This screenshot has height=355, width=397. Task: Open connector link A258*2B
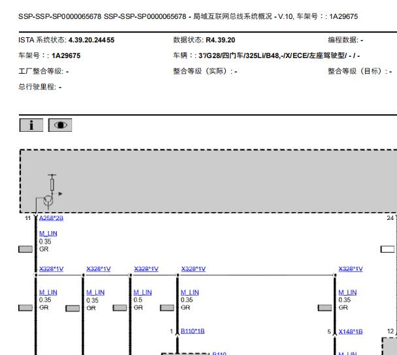(x=51, y=218)
